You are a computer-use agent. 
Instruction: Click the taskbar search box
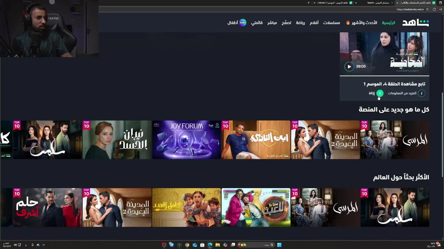tap(256, 245)
